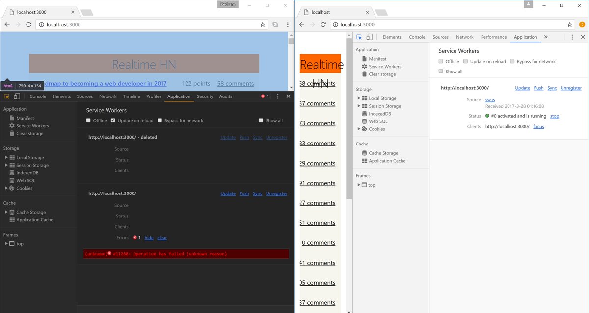Screen dimensions: 589x313
Task: Click Skype extension icon in left browser
Action: [275, 24]
